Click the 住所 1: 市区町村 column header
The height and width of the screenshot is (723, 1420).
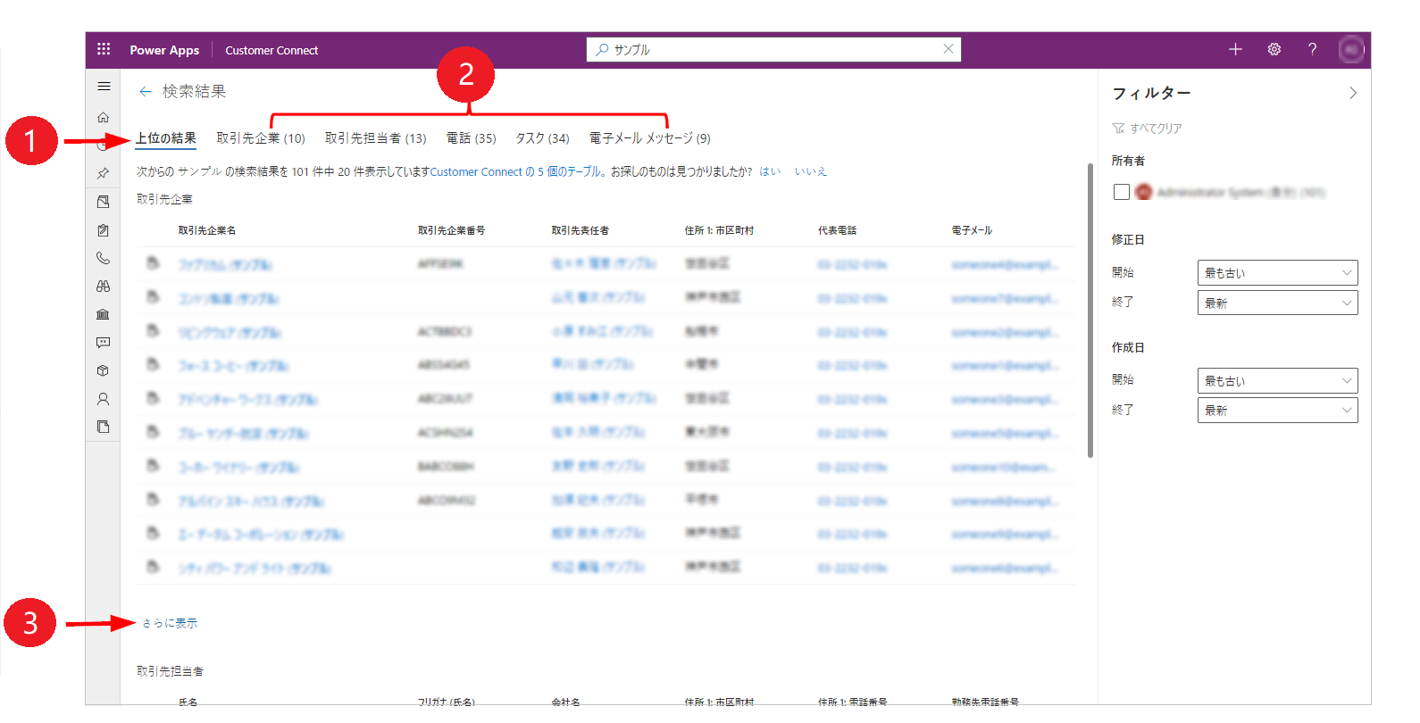pyautogui.click(x=720, y=230)
